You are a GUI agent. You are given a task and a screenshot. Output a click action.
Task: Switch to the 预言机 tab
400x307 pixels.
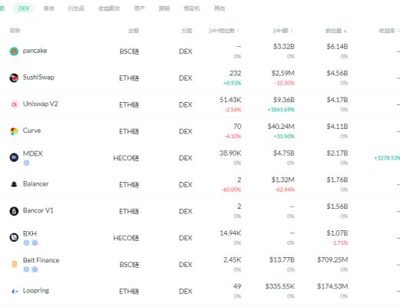point(192,8)
